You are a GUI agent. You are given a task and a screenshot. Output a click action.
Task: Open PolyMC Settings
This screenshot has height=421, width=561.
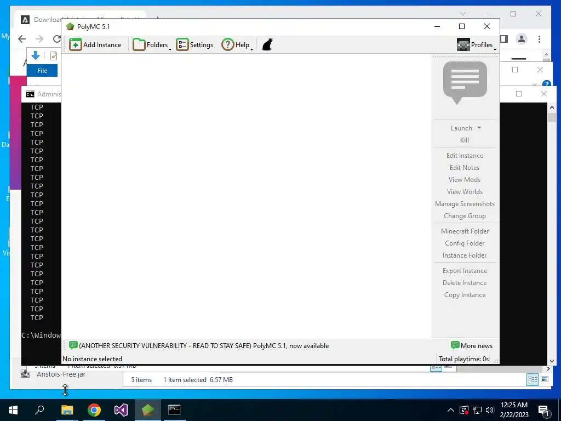point(194,45)
